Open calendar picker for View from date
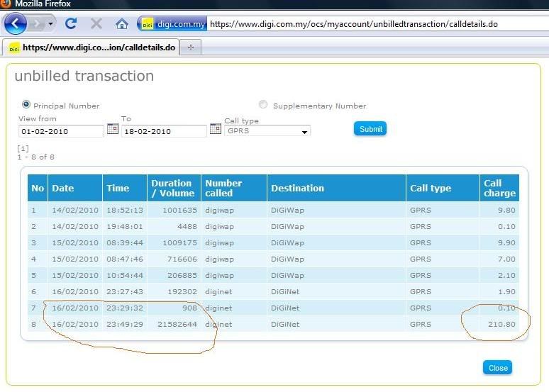This screenshot has height=392, width=549. (113, 129)
